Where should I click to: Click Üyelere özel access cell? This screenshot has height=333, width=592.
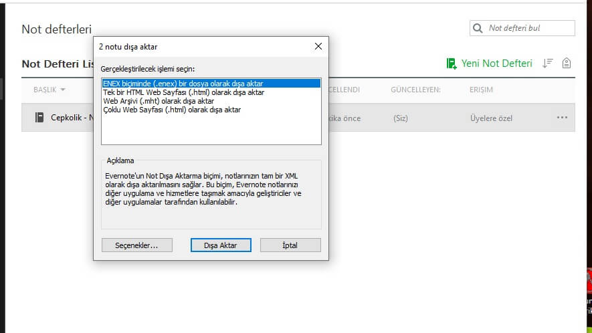click(x=491, y=118)
